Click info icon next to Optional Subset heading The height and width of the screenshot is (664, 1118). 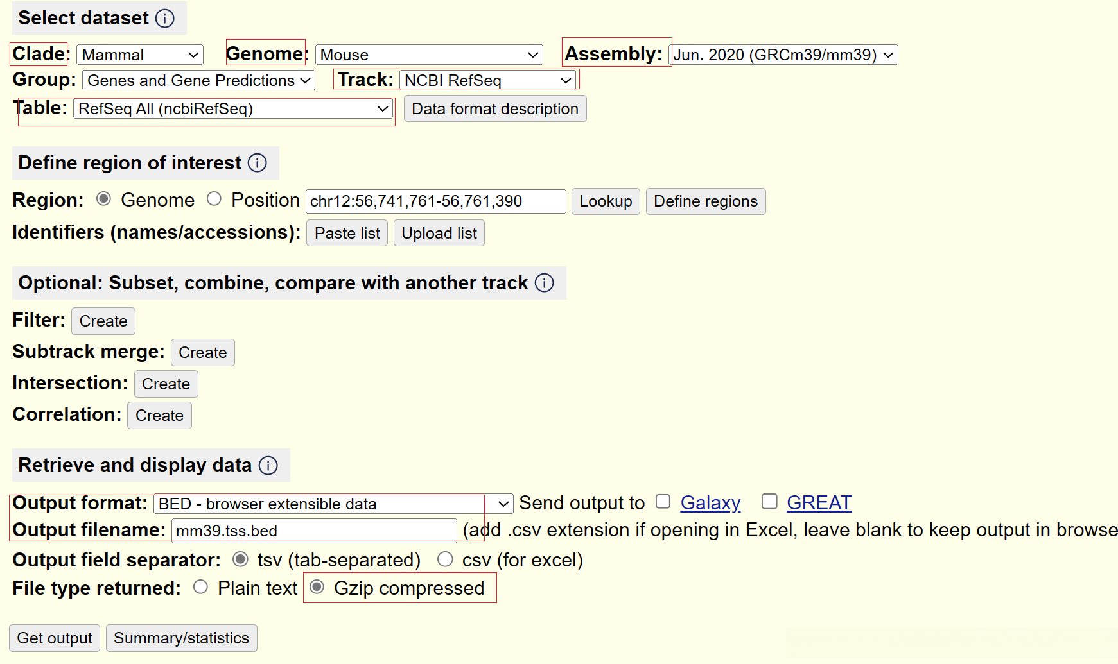[x=545, y=283]
